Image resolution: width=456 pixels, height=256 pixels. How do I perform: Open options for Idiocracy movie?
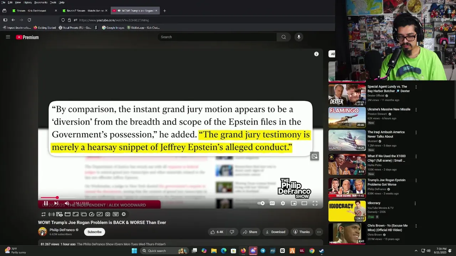click(x=415, y=204)
